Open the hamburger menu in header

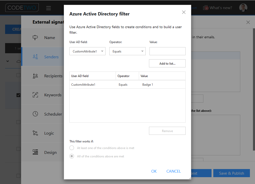[x=49, y=8]
